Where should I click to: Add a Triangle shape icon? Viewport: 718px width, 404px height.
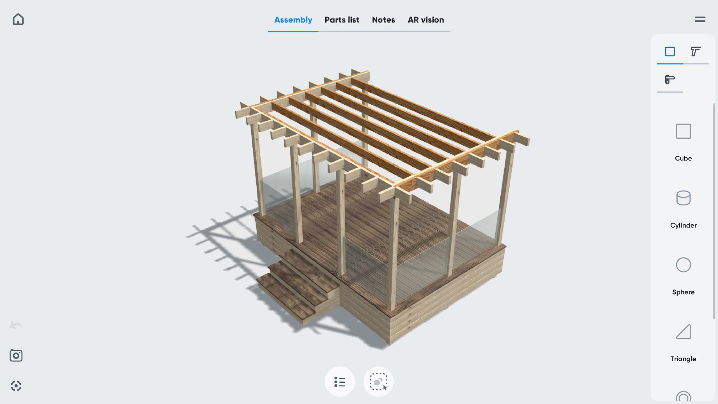pos(683,332)
